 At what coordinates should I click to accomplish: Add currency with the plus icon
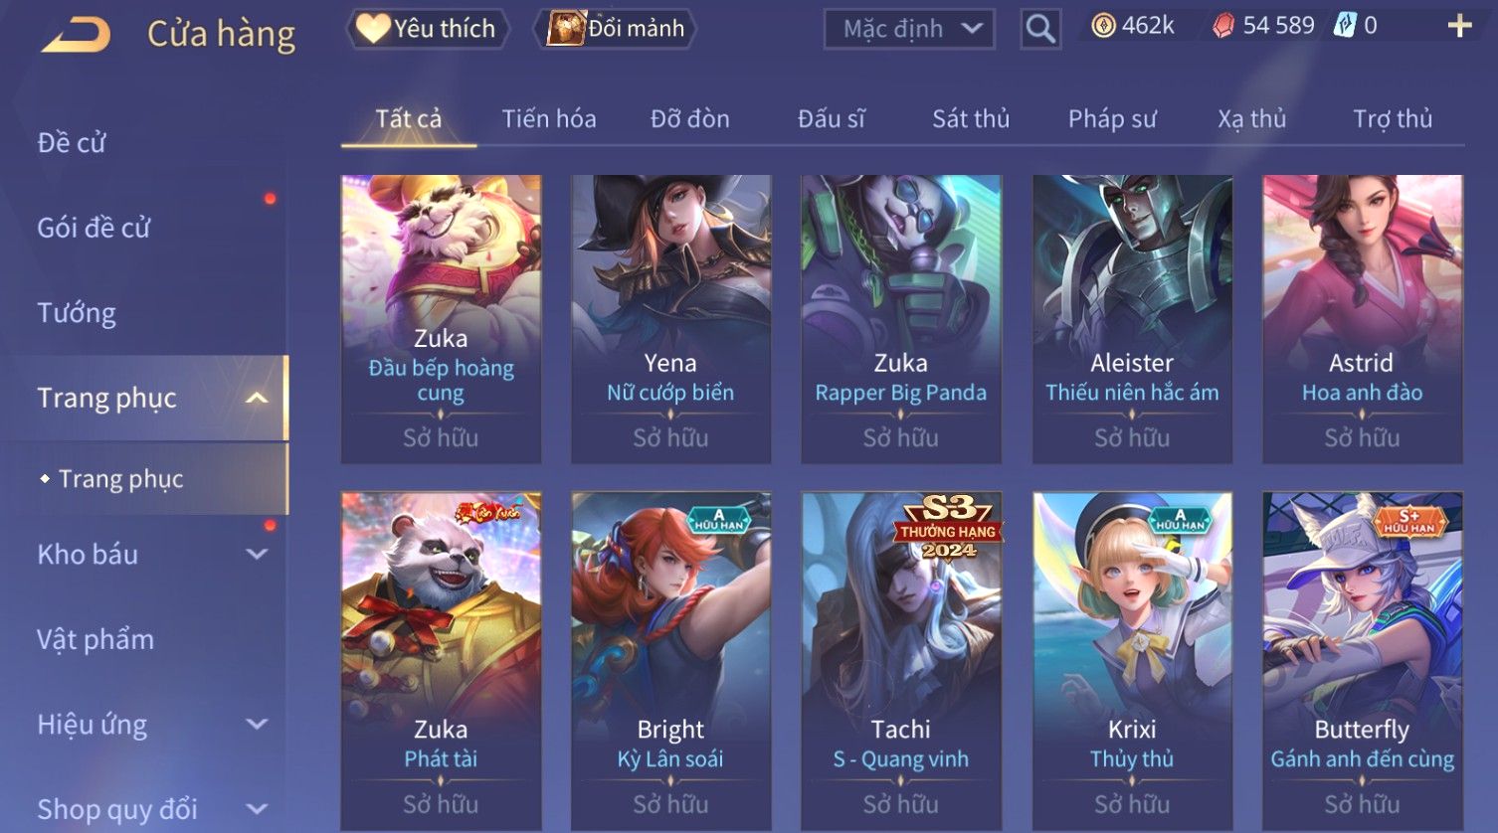click(1459, 27)
